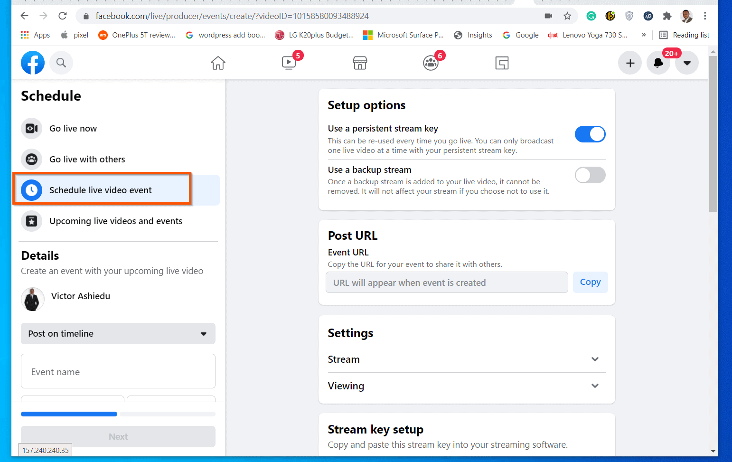Click the Copy URL button
Viewport: 732px width, 462px height.
(x=590, y=282)
